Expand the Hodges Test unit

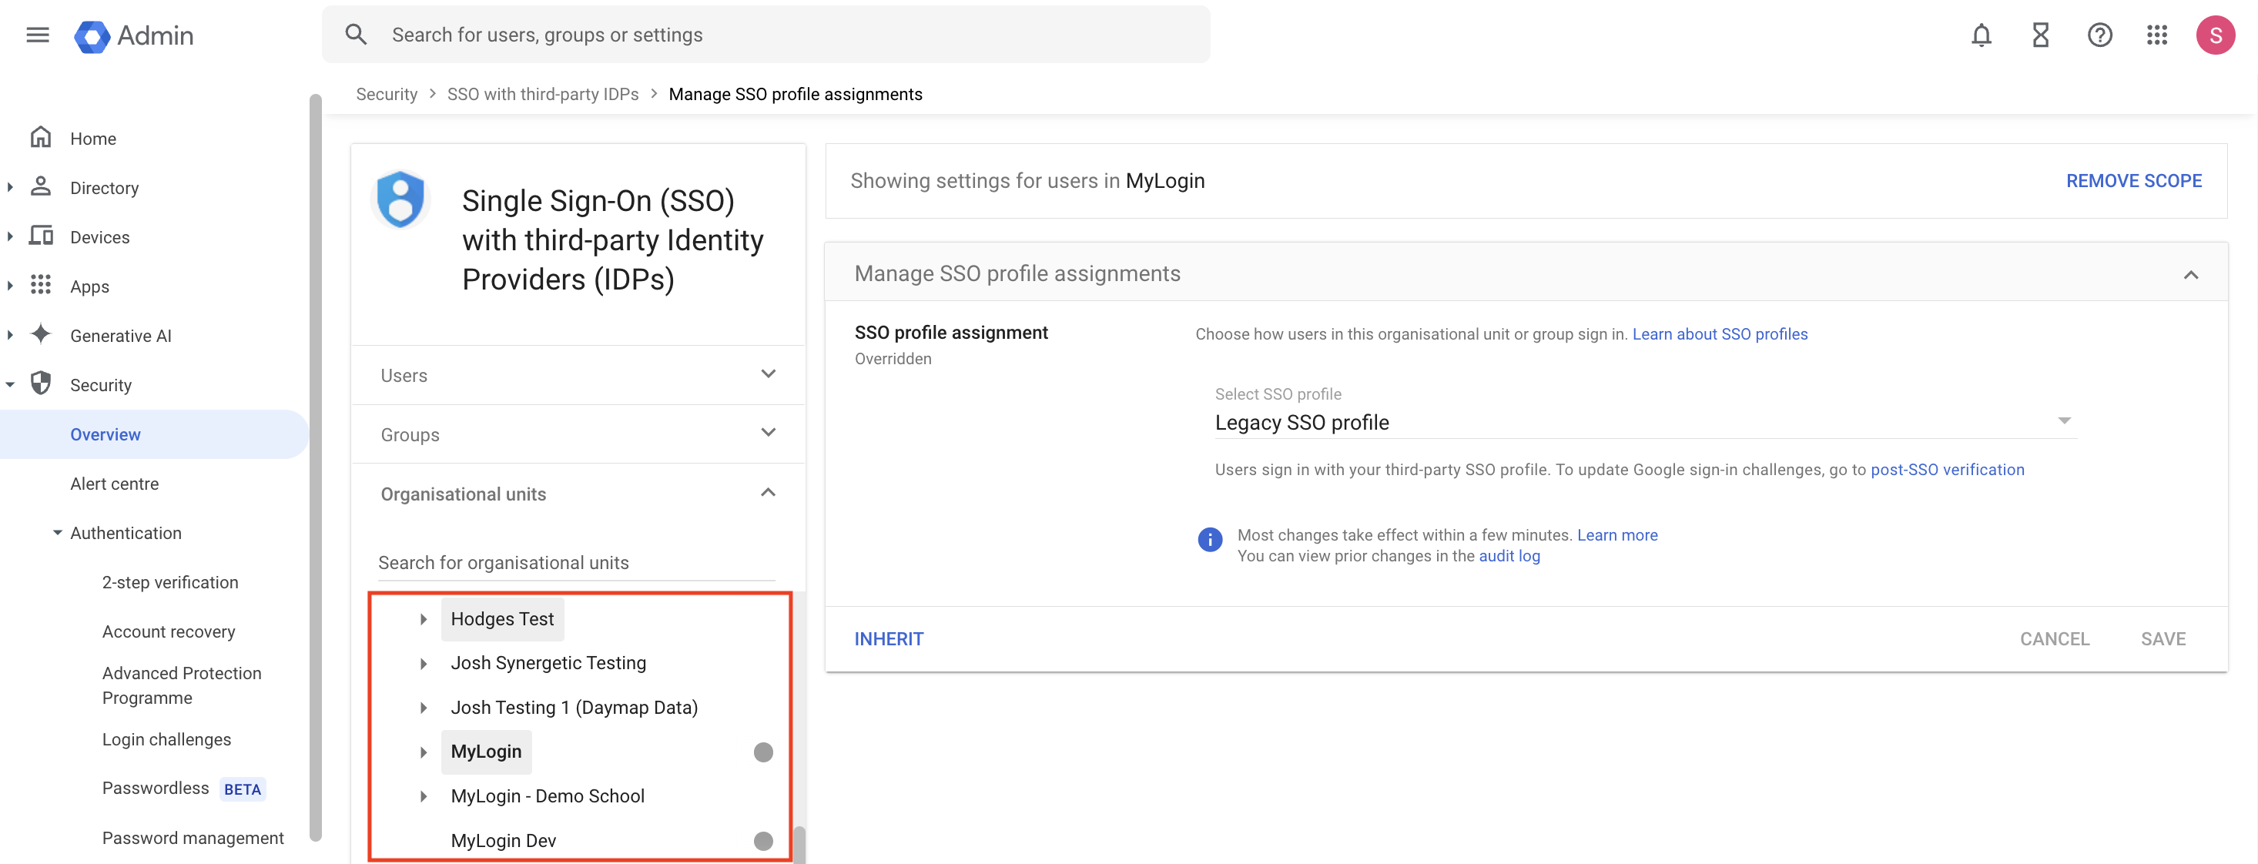click(x=424, y=620)
